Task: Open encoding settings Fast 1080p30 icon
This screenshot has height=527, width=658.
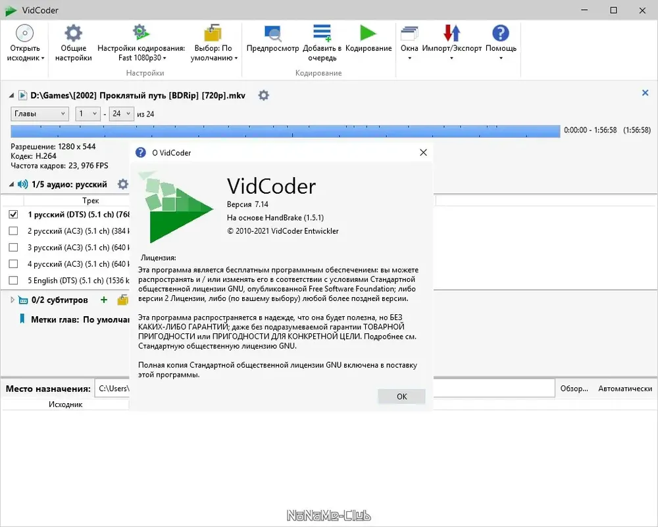Action: (141, 32)
